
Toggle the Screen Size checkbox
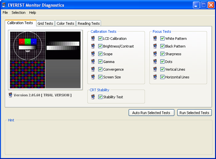100,77
